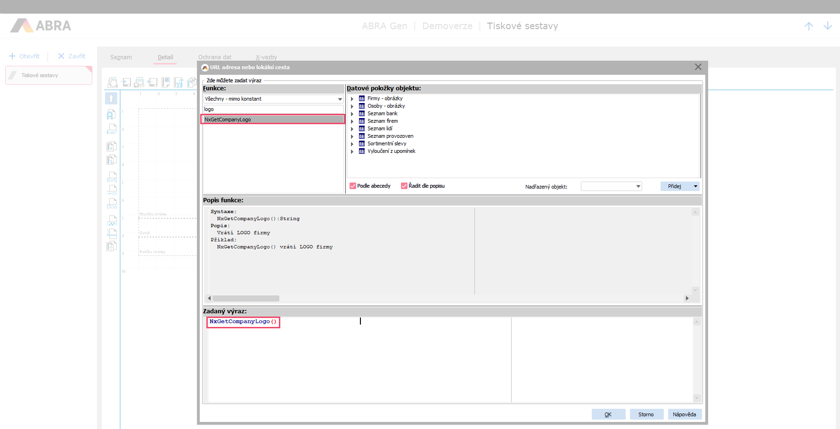Click the left scroll arrow in Popis funkce
This screenshot has width=840, height=429.
click(210, 298)
